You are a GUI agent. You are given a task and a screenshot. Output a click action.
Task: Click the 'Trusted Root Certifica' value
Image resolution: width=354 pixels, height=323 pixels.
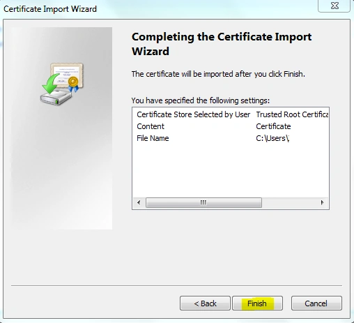coord(292,114)
